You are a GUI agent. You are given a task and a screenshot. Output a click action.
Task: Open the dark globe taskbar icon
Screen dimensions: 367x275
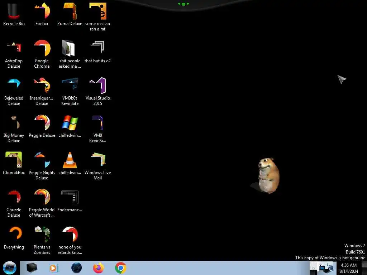pos(77,268)
